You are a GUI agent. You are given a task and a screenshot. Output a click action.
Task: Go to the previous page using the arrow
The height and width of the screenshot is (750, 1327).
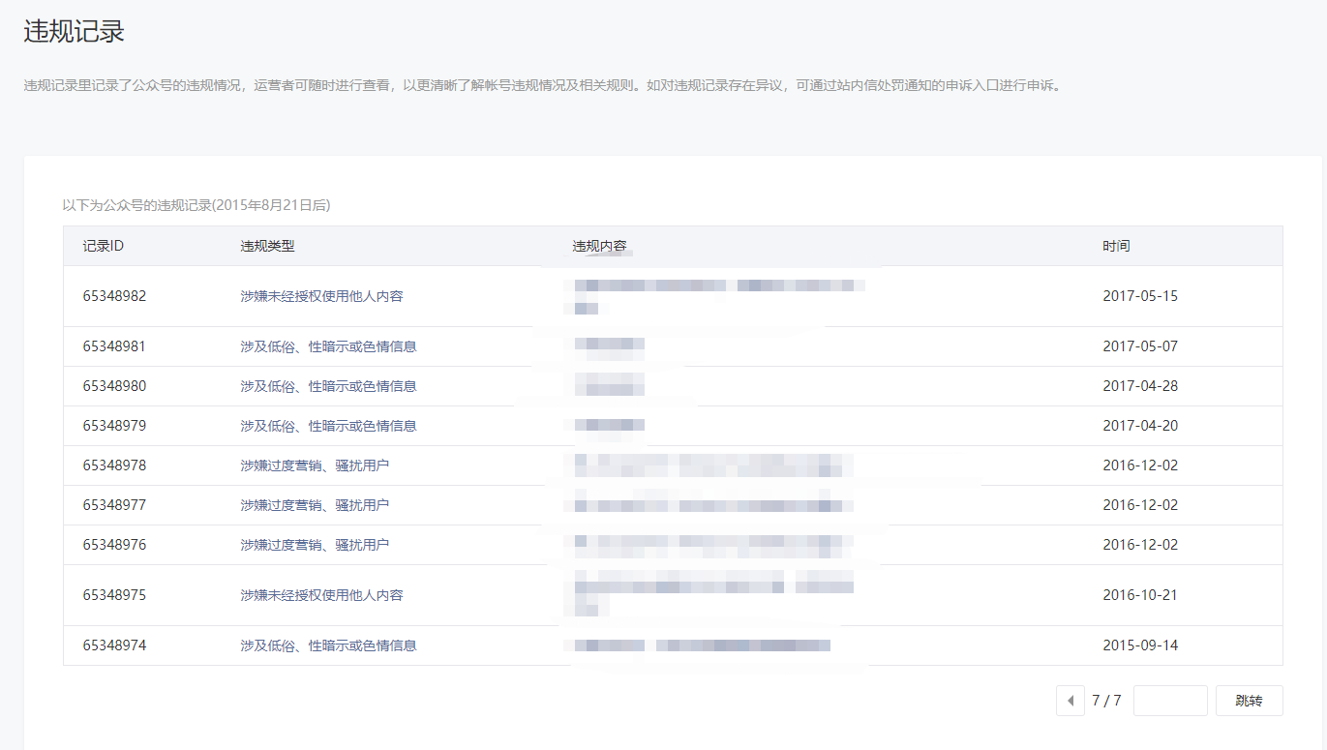(1071, 701)
